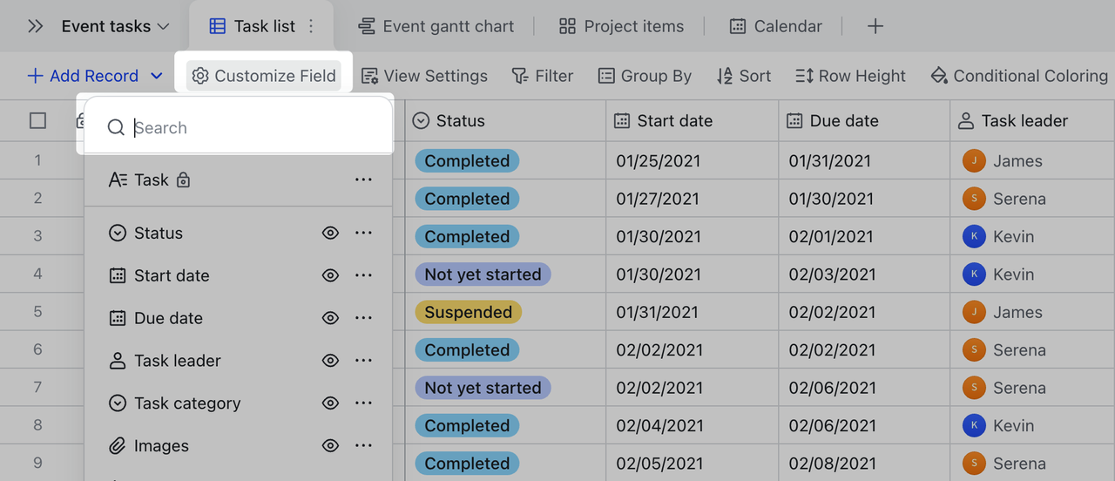This screenshot has height=481, width=1115.
Task: Open more options for Task leader field
Action: [363, 361]
